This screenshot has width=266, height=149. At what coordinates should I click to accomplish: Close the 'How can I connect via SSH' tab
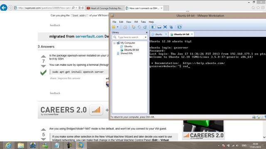point(162,8)
